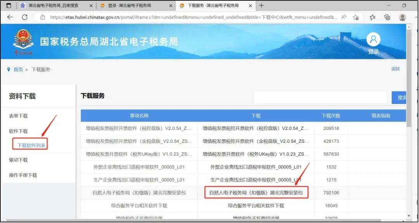Click the 返回 link
This screenshot has height=223, width=419.
pos(395,69)
